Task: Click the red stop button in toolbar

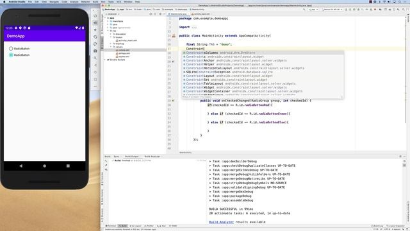Action: (375, 10)
